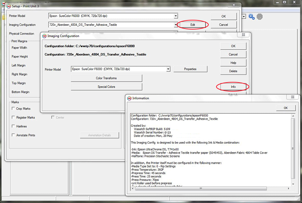Click the Physical Connection label
Screen dimensions: 302x203
pos(21,34)
